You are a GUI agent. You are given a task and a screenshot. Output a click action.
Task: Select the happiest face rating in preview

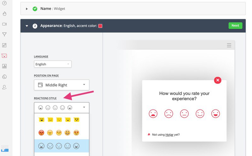tap(215, 114)
